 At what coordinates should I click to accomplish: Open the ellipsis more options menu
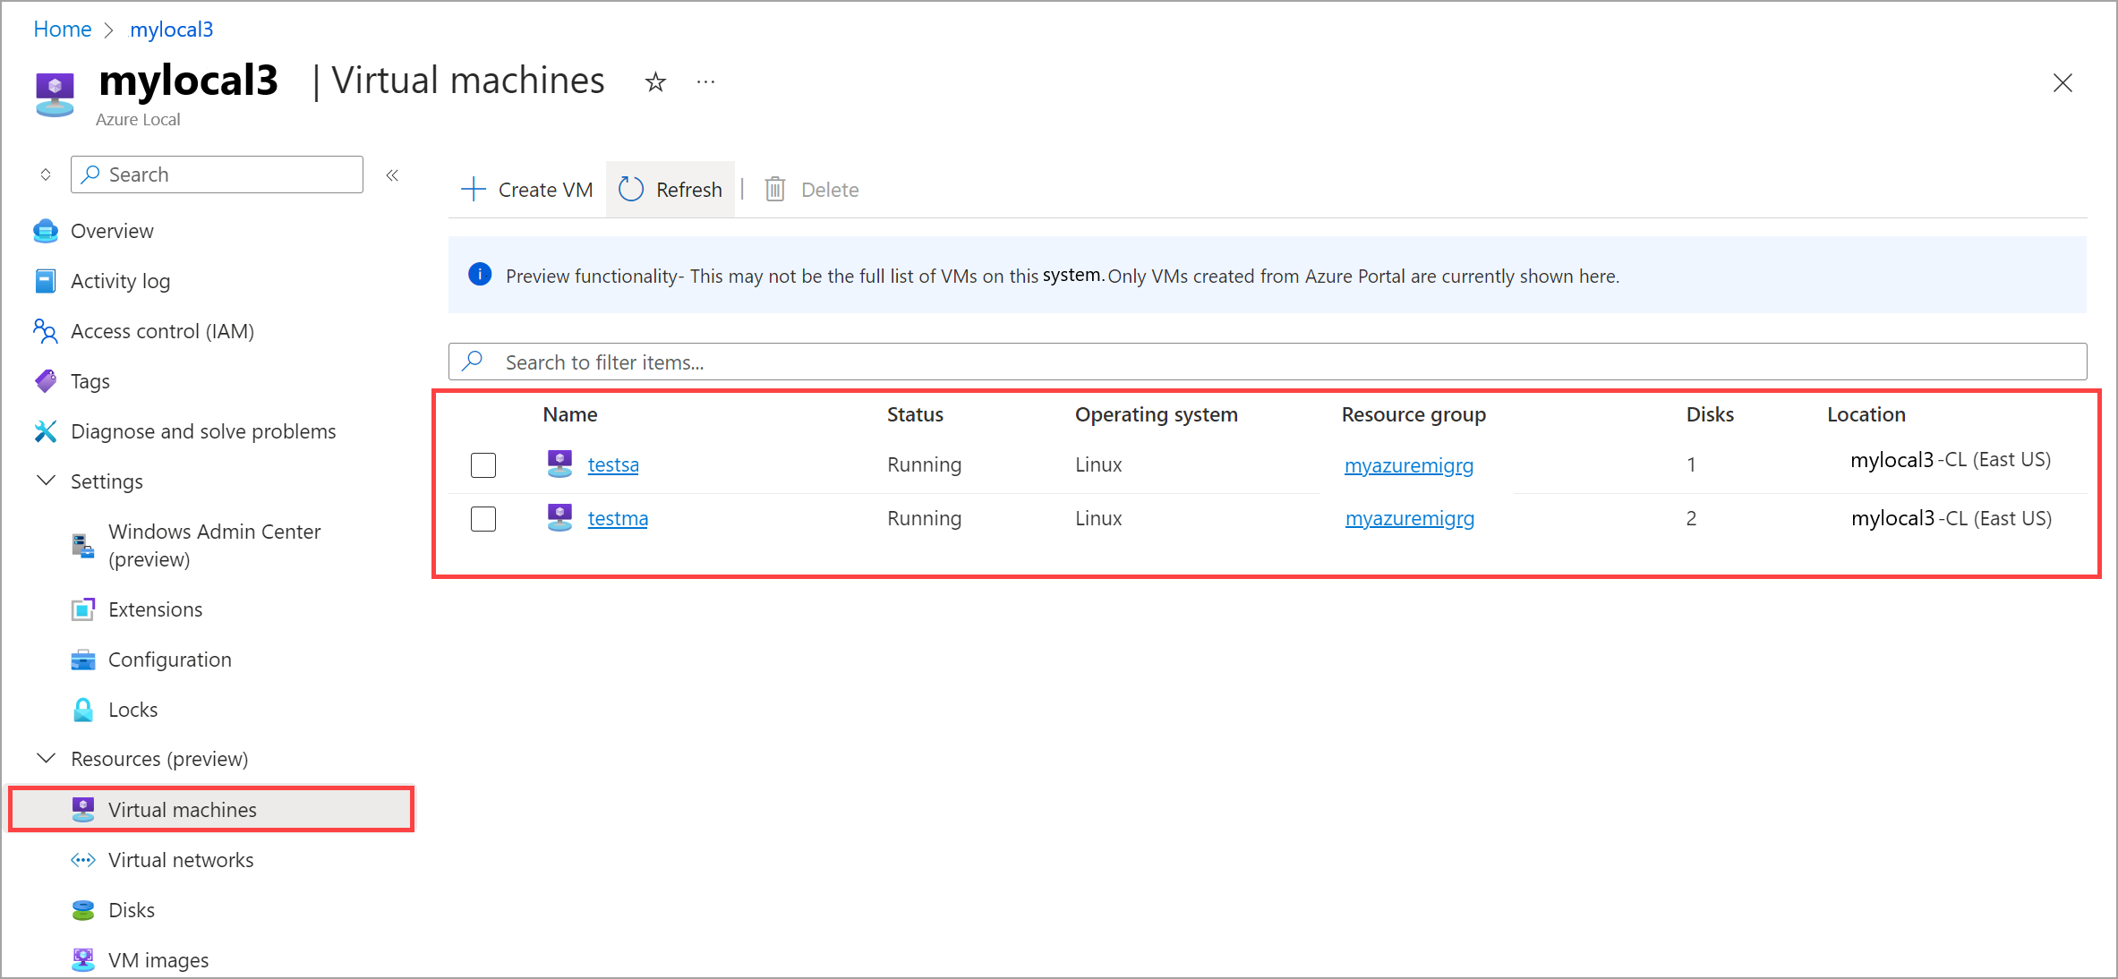(x=705, y=81)
